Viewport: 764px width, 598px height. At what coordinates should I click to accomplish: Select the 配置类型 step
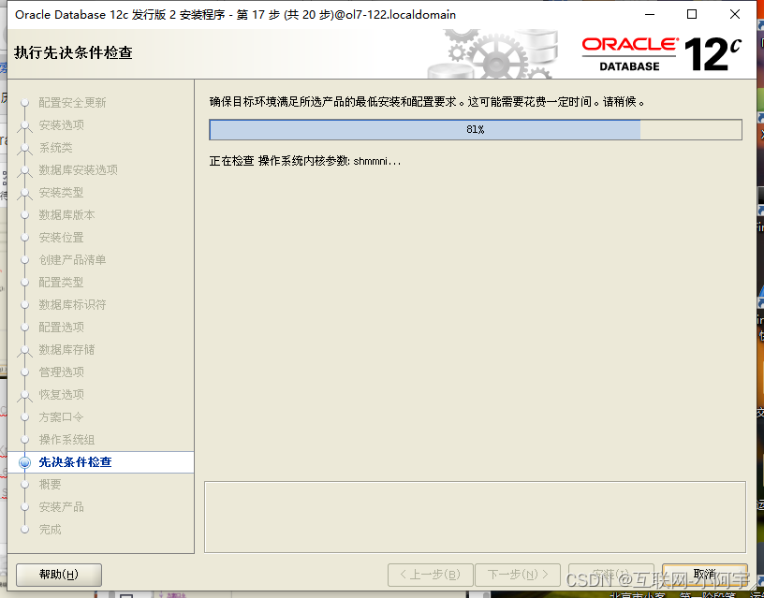[62, 283]
